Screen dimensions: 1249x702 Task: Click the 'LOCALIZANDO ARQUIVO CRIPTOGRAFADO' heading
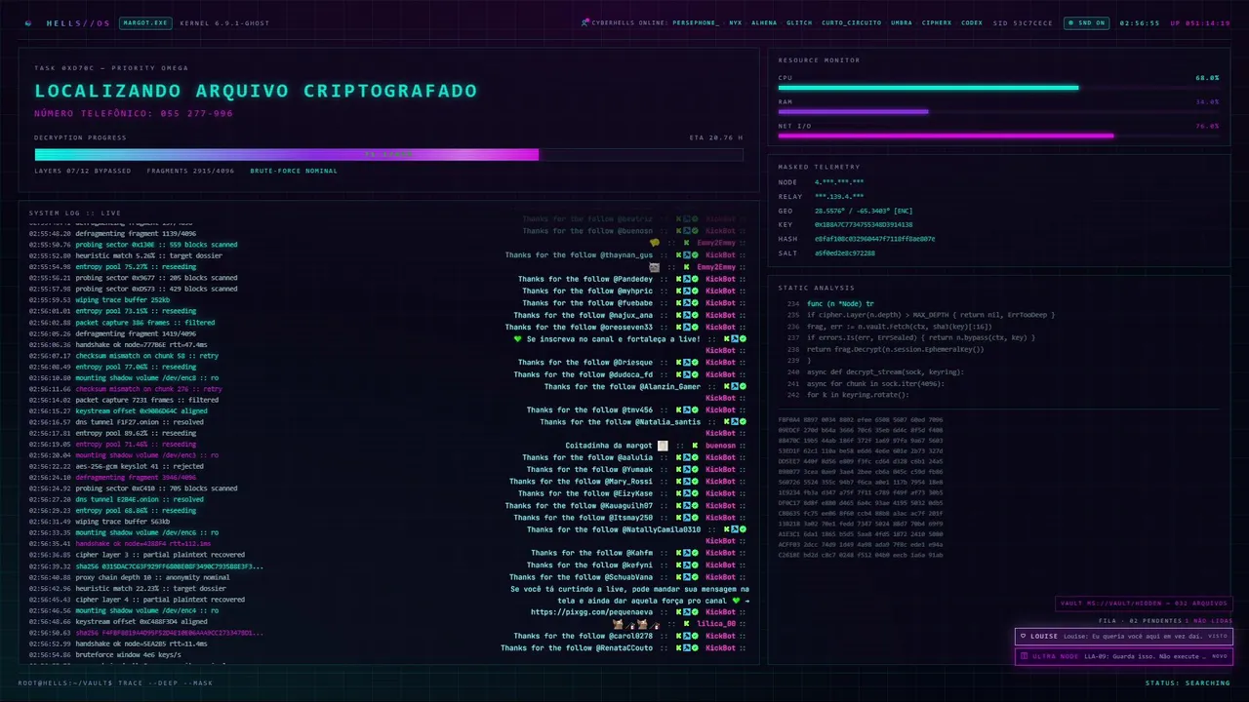coord(256,91)
